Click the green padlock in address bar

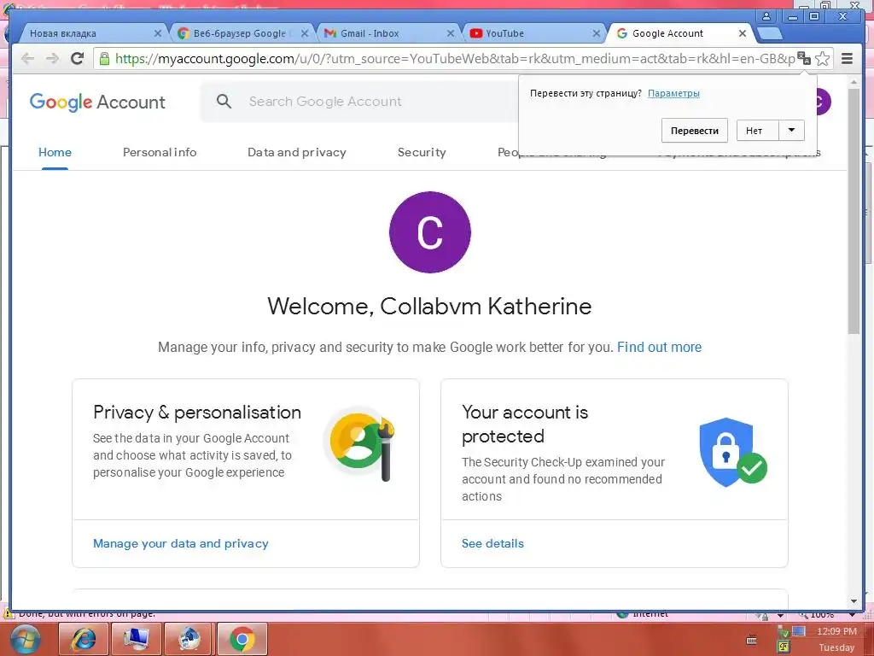pos(104,58)
